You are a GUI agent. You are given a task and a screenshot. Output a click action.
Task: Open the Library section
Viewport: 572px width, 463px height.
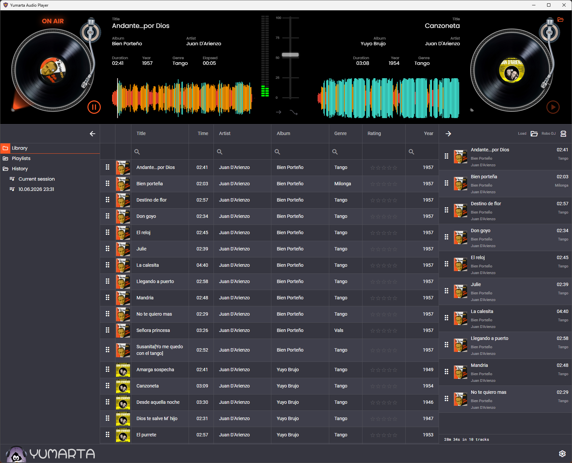click(x=50, y=148)
